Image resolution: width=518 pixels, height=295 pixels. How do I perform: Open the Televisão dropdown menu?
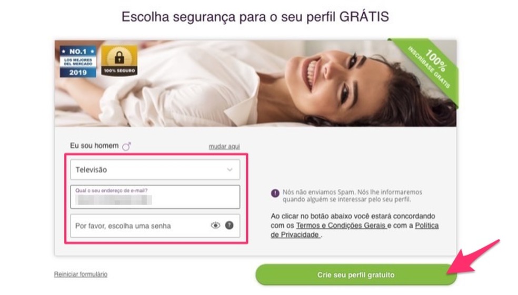[x=155, y=170]
